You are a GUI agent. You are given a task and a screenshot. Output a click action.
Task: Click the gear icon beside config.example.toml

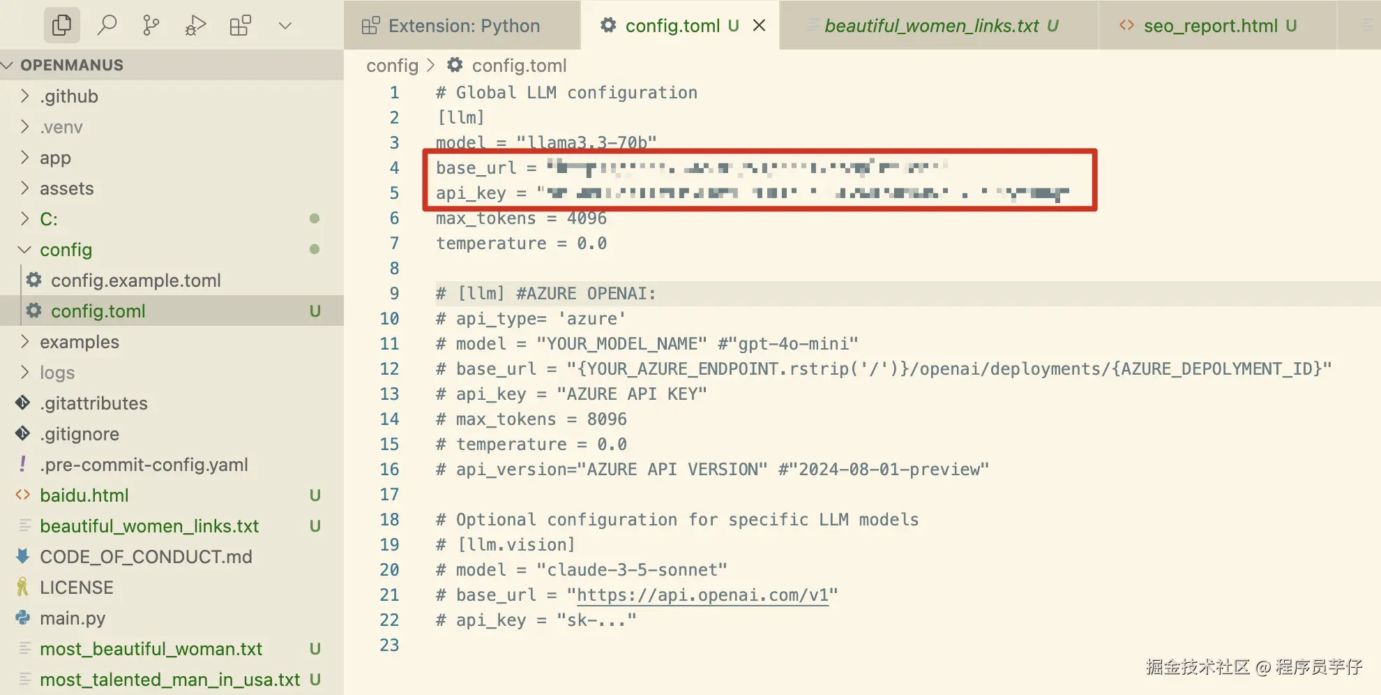click(33, 280)
